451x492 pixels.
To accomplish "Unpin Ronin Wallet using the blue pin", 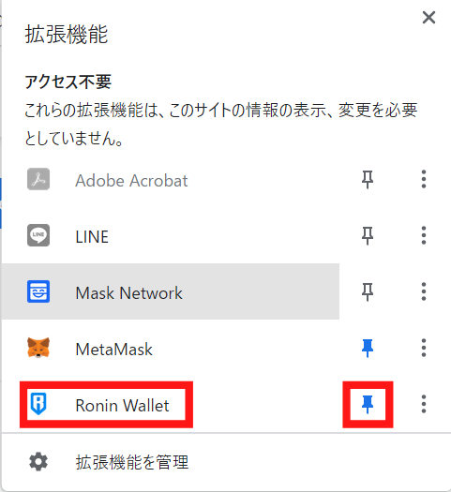I will click(x=368, y=405).
